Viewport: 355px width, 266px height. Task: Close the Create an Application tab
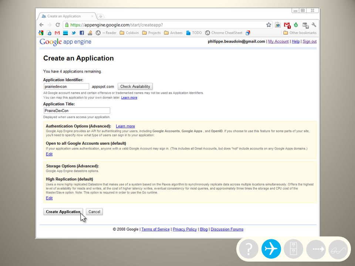[x=92, y=16]
